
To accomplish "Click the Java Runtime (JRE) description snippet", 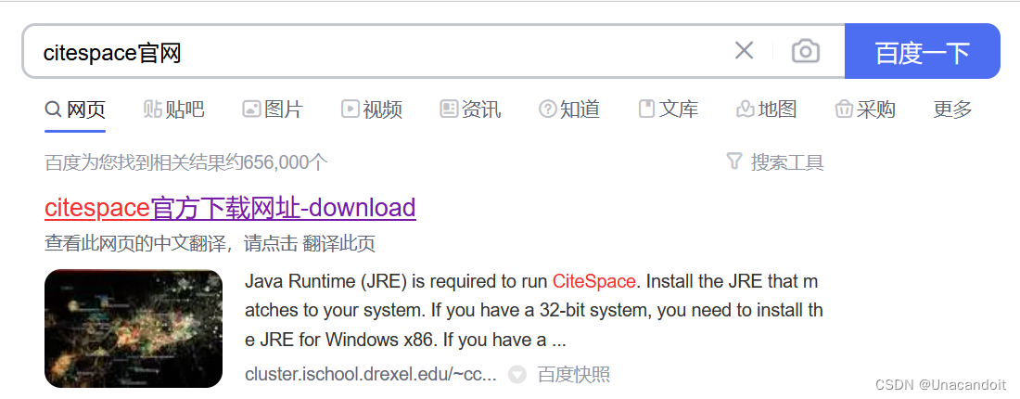I will click(x=534, y=311).
